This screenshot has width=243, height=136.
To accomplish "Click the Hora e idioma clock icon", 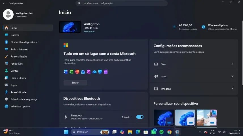I will point(6,78).
